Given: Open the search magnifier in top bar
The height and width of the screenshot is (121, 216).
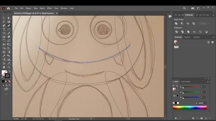Looking at the screenshot, I should coord(185,8).
